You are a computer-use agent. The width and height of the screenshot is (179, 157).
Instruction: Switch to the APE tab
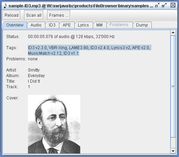click(x=67, y=25)
